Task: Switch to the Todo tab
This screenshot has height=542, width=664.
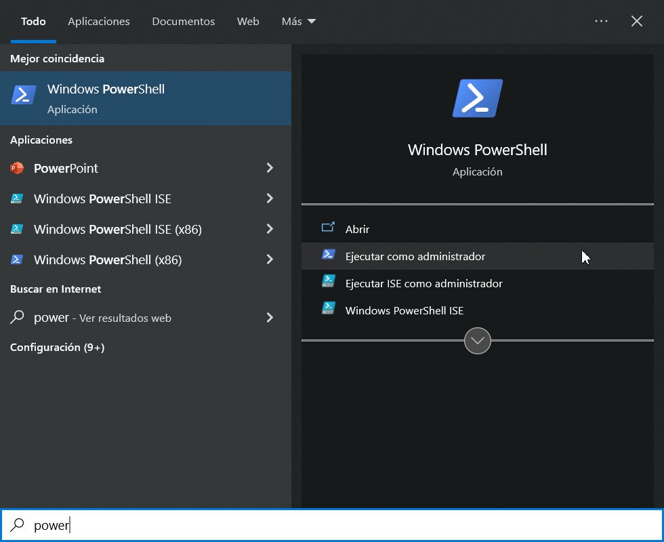Action: point(33,21)
